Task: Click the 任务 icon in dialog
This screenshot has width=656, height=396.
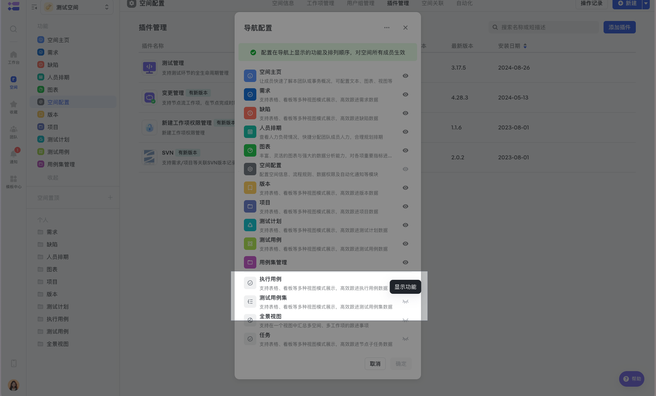Action: tap(250, 339)
